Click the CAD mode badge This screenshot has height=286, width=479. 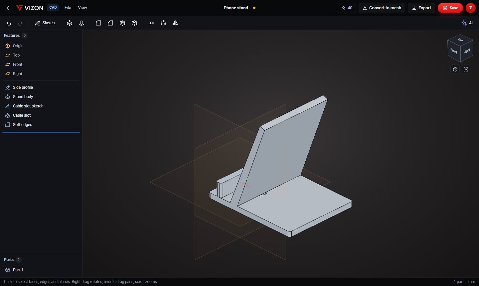(53, 8)
